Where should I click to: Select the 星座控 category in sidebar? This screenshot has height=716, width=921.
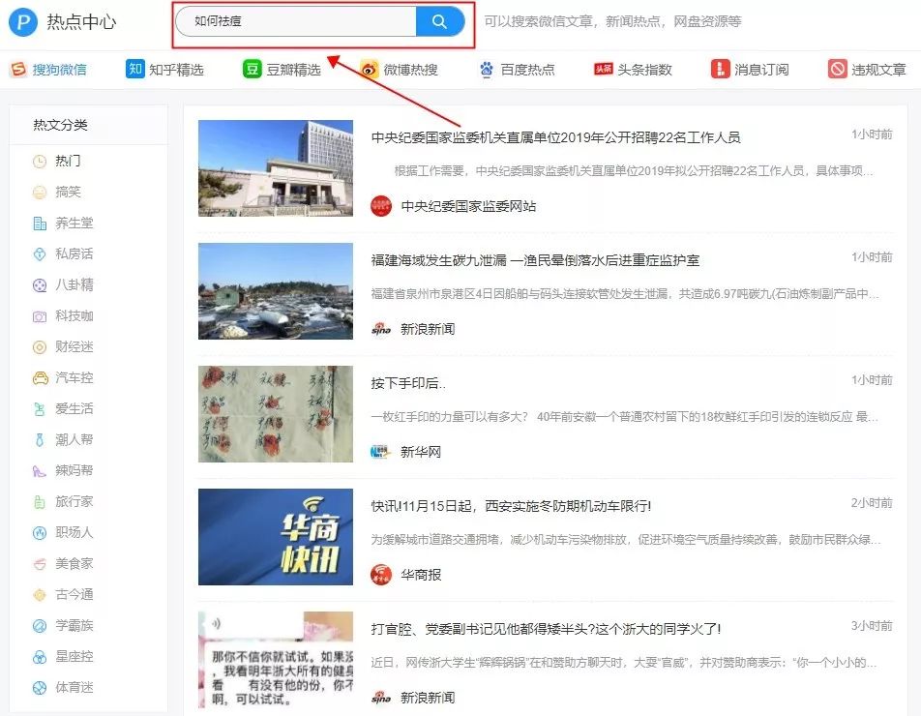73,656
